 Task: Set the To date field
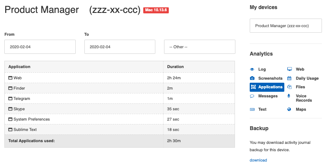(120, 47)
